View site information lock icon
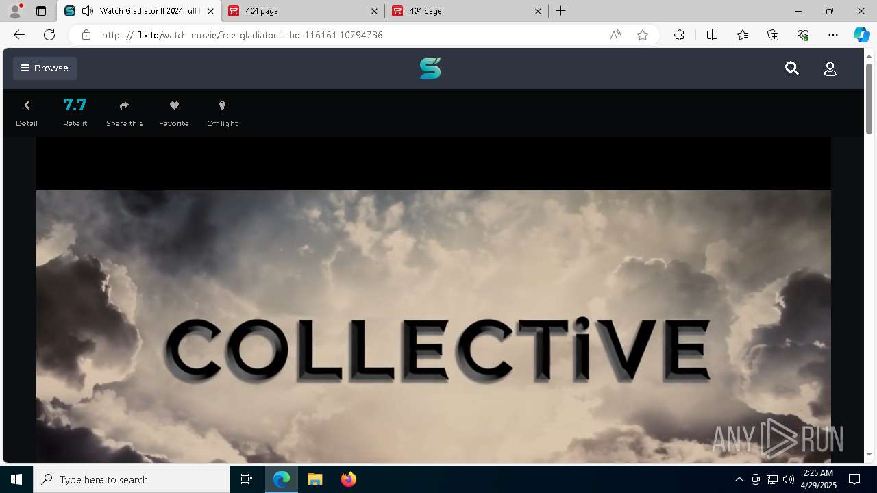The height and width of the screenshot is (493, 877). pyautogui.click(x=86, y=35)
